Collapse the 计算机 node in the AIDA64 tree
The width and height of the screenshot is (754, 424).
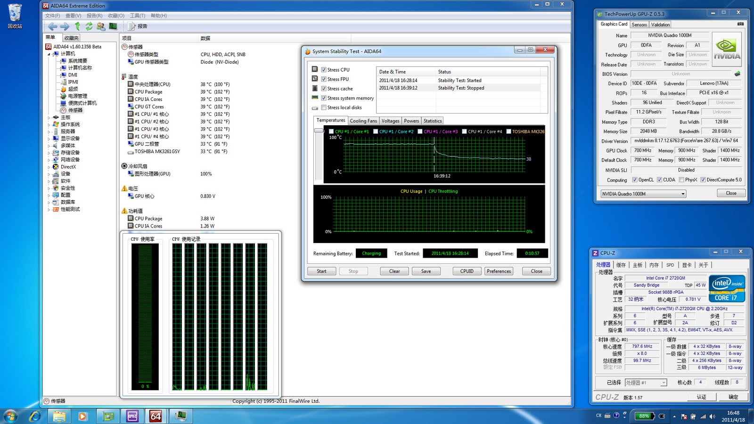pyautogui.click(x=49, y=54)
